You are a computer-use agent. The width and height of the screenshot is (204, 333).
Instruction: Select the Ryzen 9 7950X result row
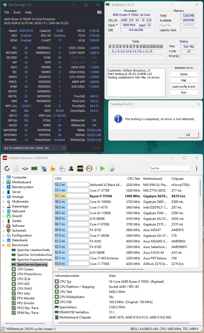(x=126, y=196)
